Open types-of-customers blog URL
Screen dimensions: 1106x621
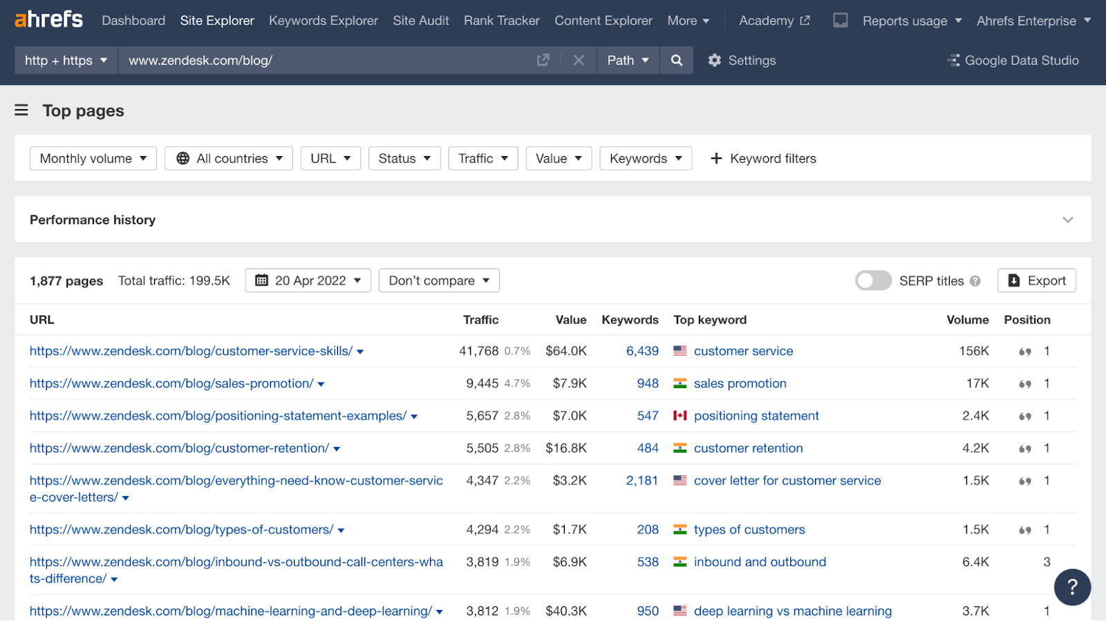pos(181,530)
